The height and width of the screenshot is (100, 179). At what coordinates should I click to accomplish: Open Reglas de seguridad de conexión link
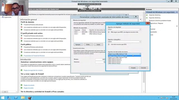[33, 70]
